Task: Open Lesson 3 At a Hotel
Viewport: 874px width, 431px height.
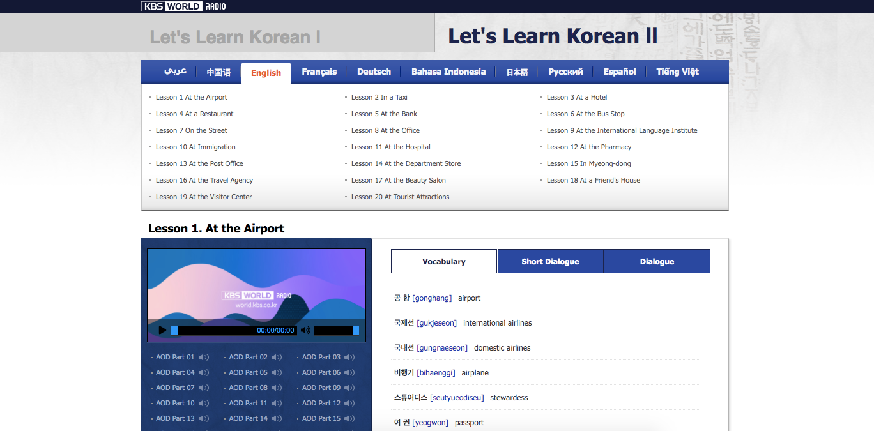Action: tap(576, 97)
